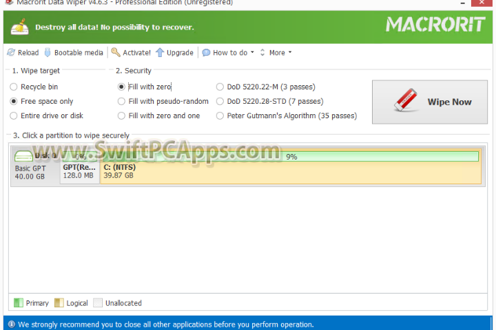Image resolution: width=496 pixels, height=330 pixels.
Task: Click the Activate key icon
Action: click(x=116, y=52)
